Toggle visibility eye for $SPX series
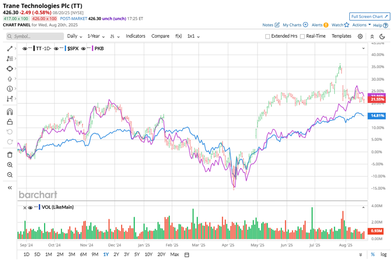This screenshot has width=392, height=261. [56, 49]
